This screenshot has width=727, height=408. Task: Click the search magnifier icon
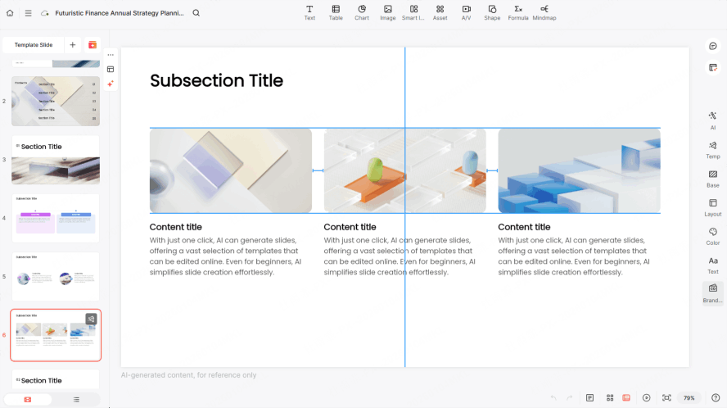click(196, 13)
